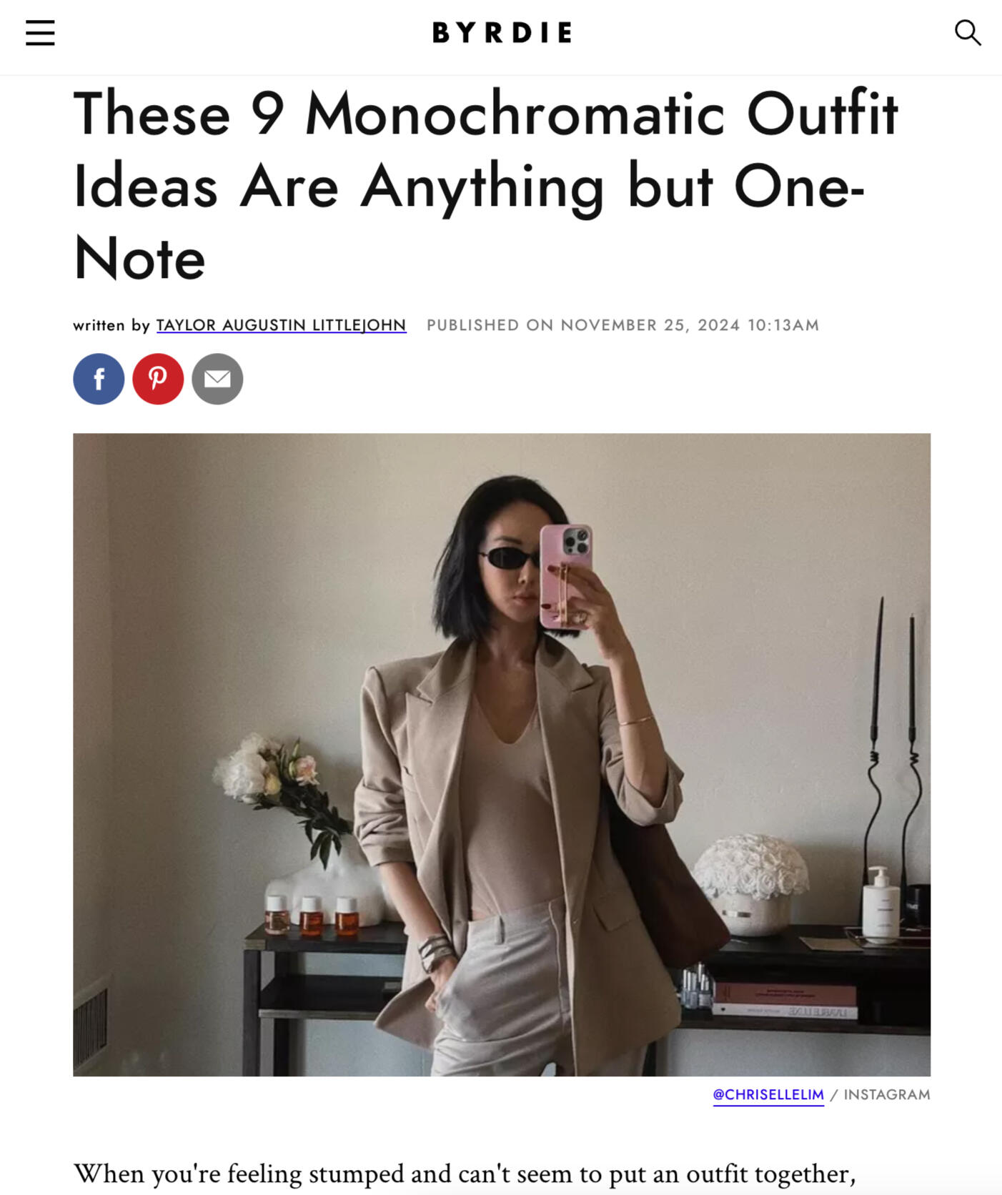Screen dimensions: 1002x1195
Task: Click the published date November 25, 2024
Action: tap(622, 325)
